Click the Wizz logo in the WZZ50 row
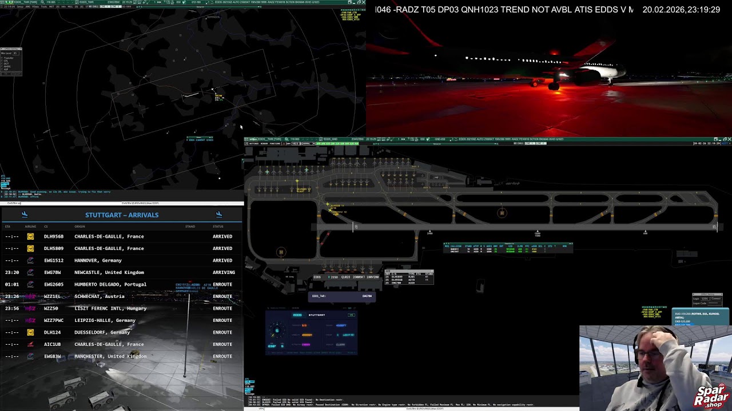Screen dimensions: 732x411 pyautogui.click(x=30, y=308)
